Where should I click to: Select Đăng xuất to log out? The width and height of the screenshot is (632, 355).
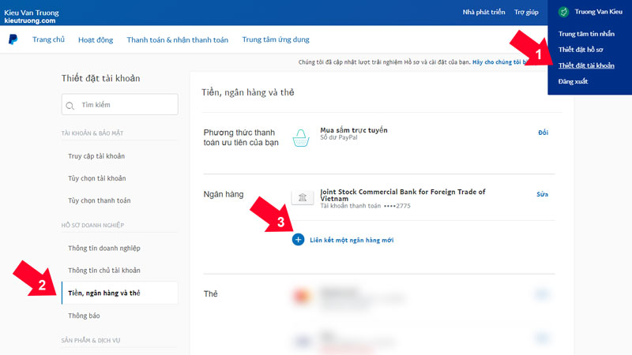click(x=573, y=81)
